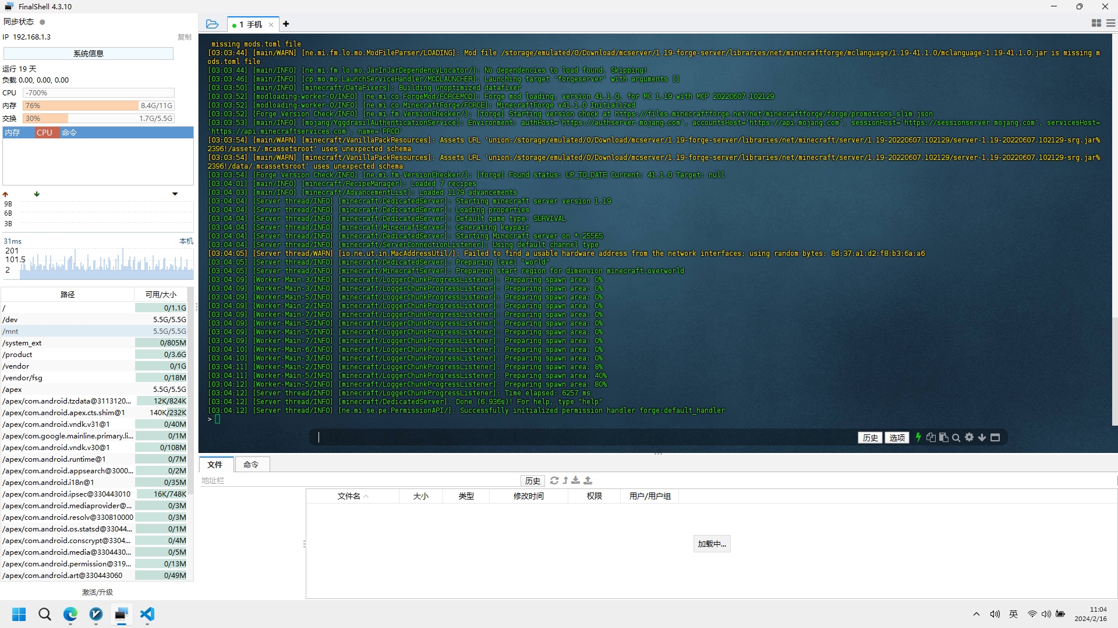The image size is (1118, 628).
Task: Open the folder connection manager icon
Action: point(212,24)
